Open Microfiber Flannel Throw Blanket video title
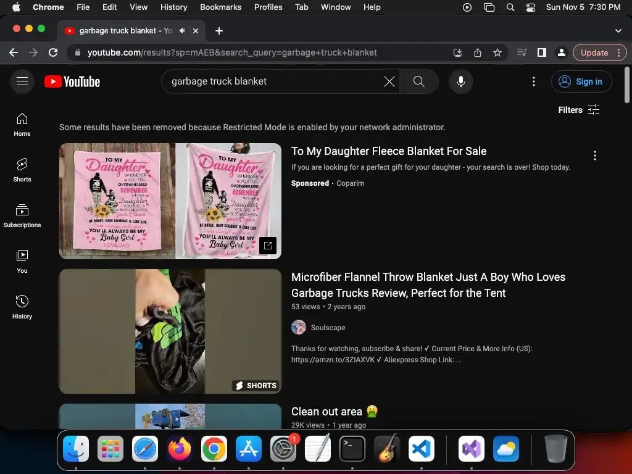632x474 pixels. coord(428,285)
